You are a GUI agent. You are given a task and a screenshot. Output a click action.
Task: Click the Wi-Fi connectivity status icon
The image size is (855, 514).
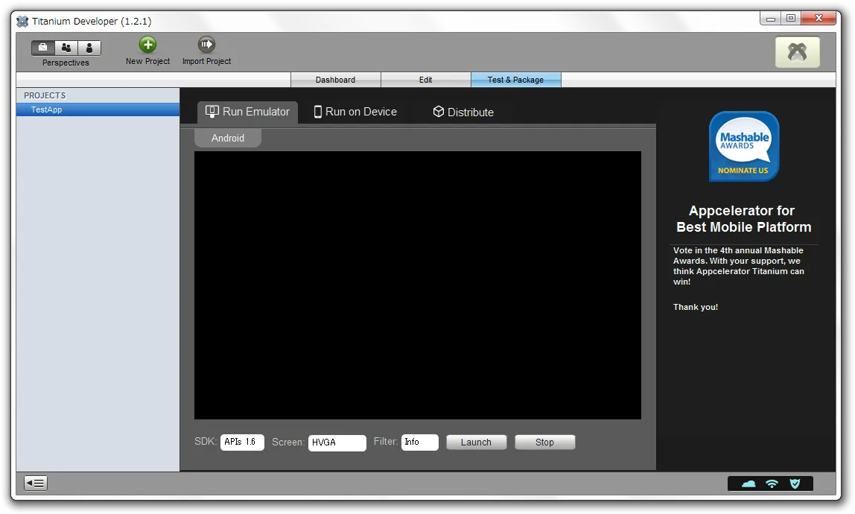pos(772,483)
